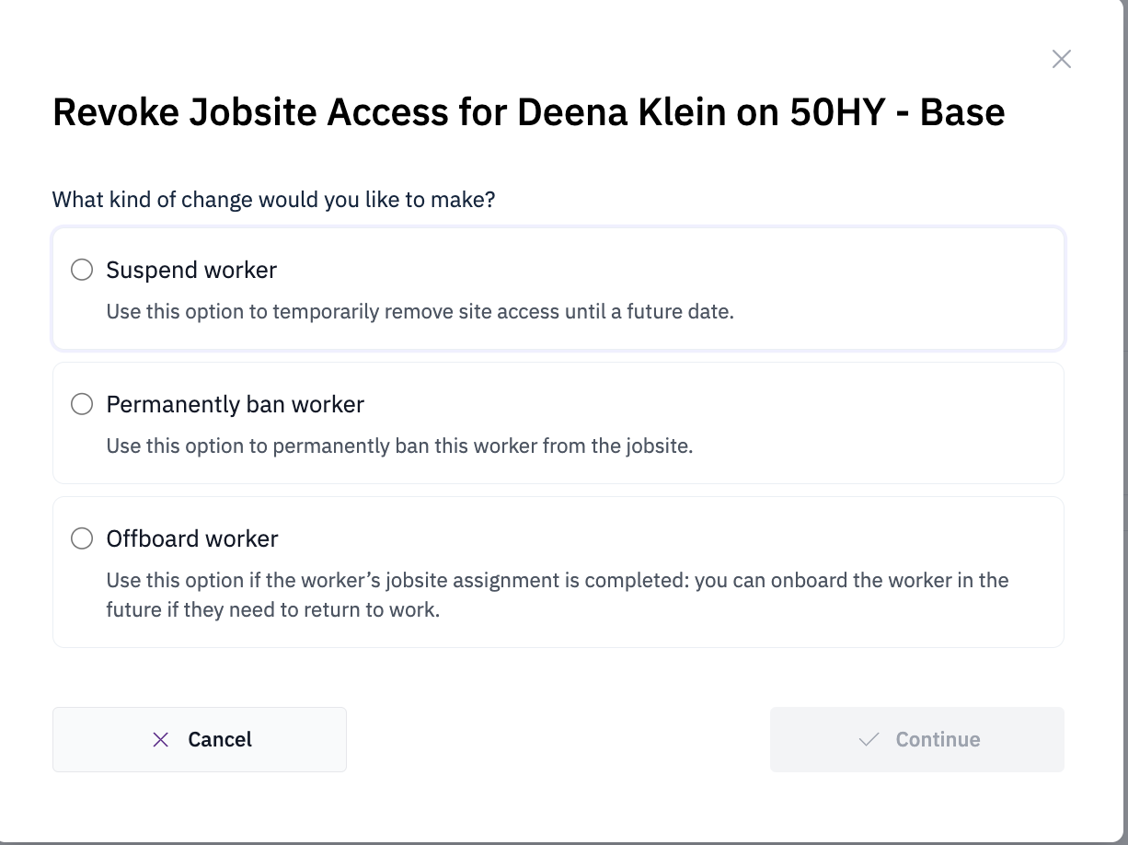Click the temporary site removal description text
This screenshot has height=845, width=1128.
pos(420,311)
